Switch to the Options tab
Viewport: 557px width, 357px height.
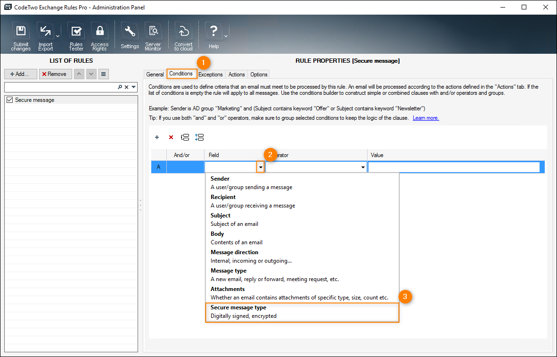259,75
